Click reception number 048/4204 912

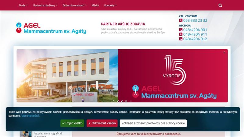click(195, 39)
